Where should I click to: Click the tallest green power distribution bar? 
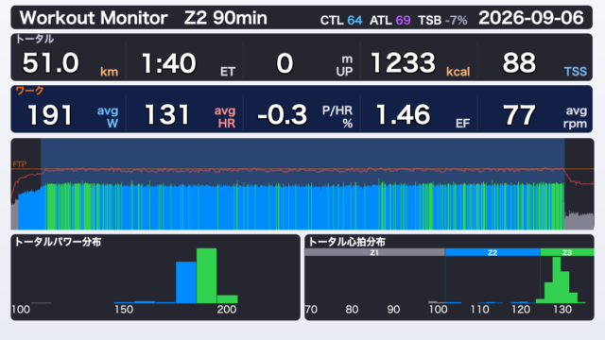coord(206,276)
